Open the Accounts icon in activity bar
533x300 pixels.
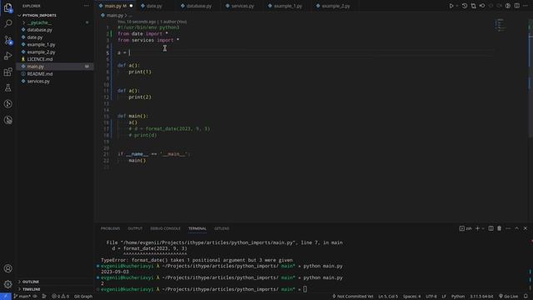8,268
